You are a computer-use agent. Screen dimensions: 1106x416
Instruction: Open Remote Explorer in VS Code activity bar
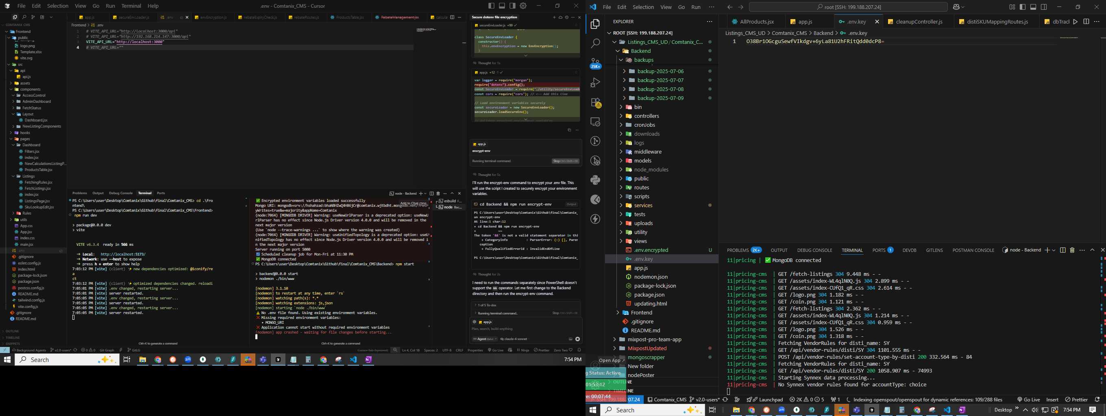point(595,122)
